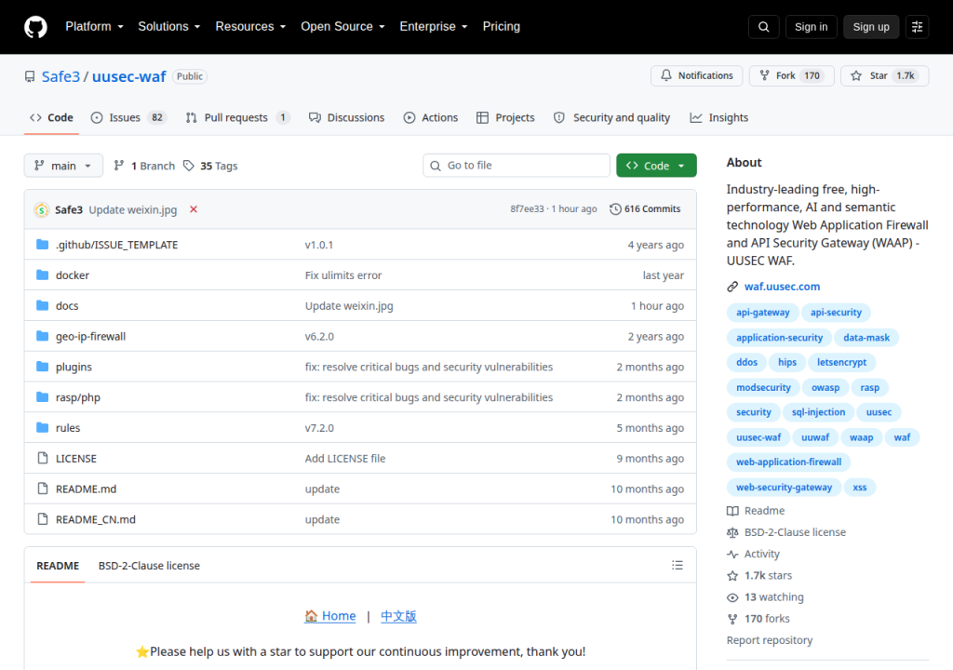Image resolution: width=953 pixels, height=670 pixels.
Task: Open the Actions tab
Action: pos(431,117)
